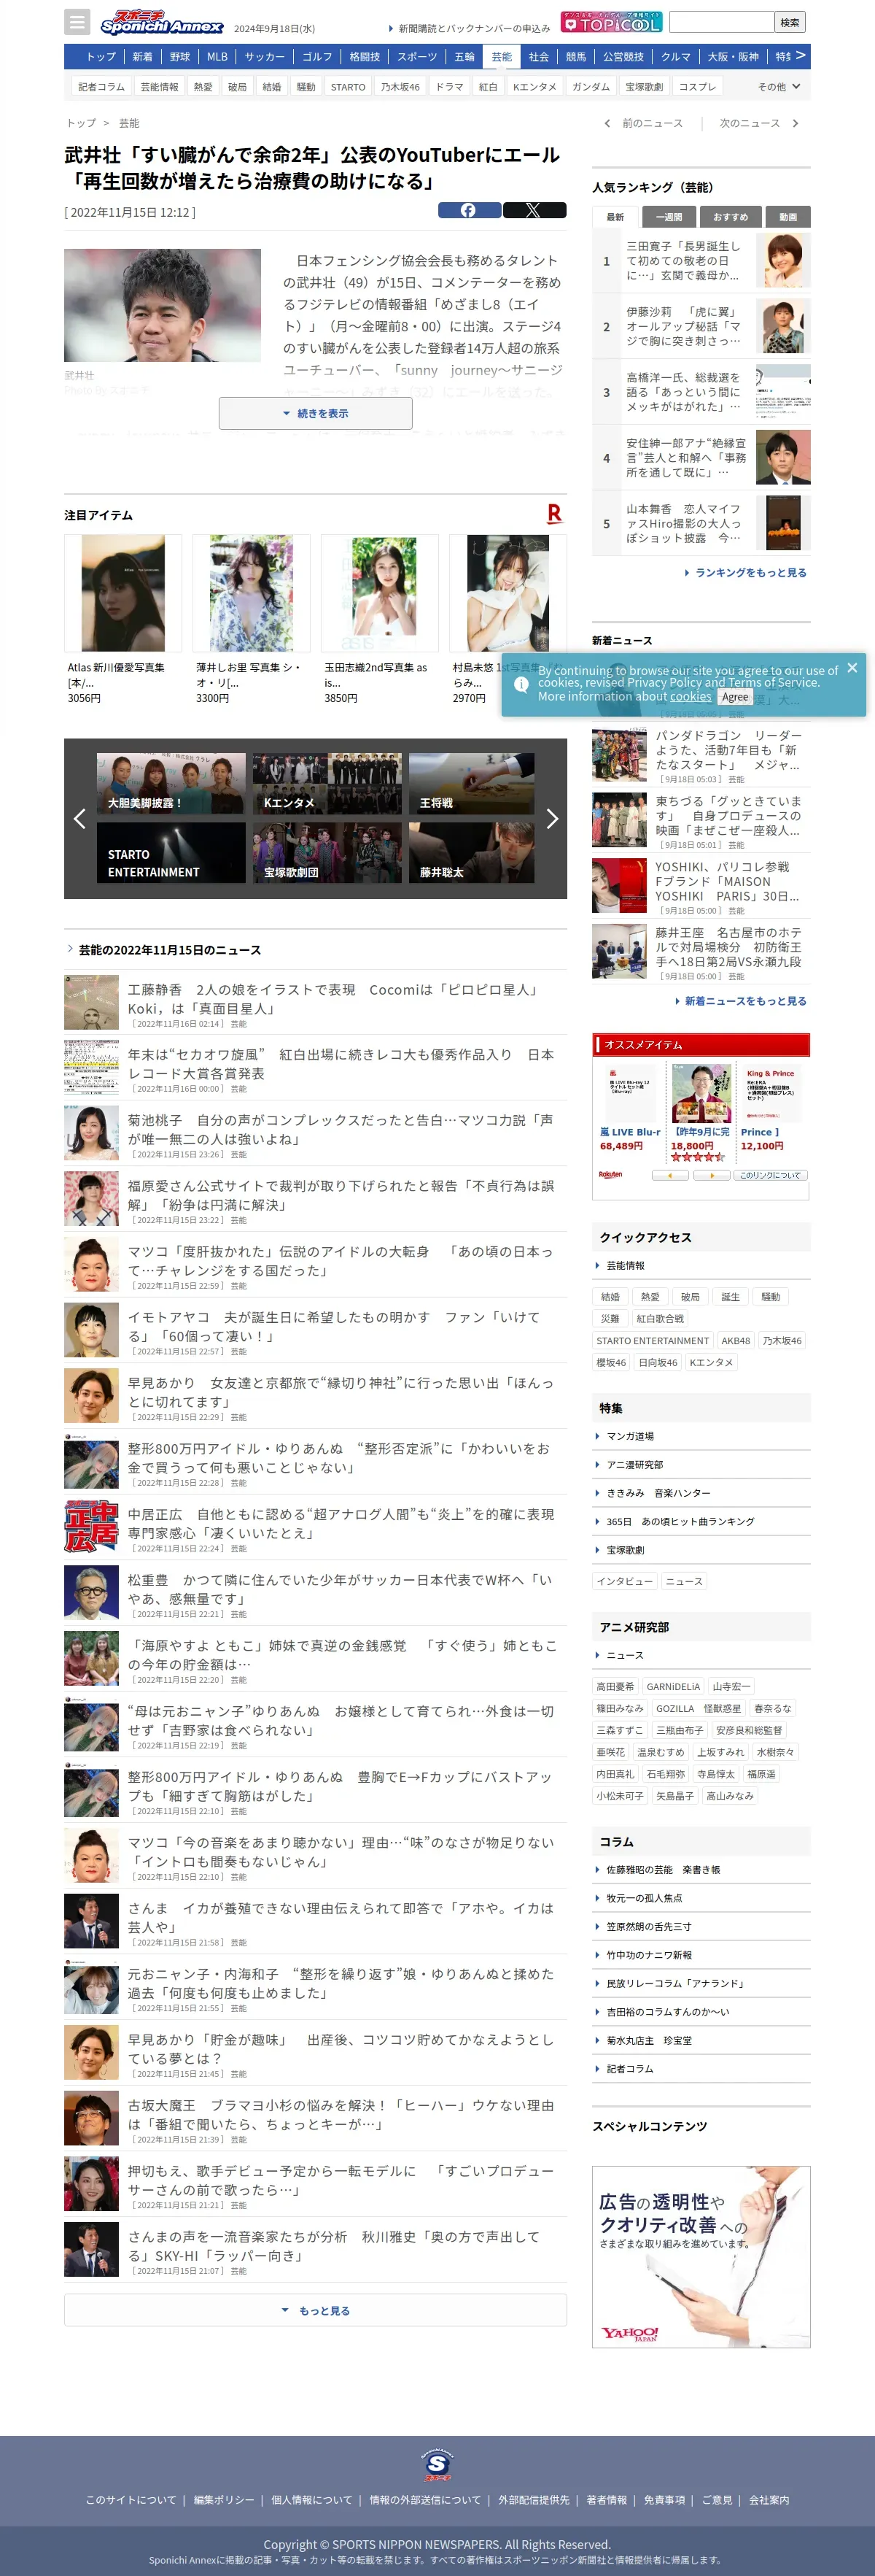Open 新着ニュースをもっと見る link
Image resolution: width=875 pixels, height=2576 pixels.
pos(740,1001)
